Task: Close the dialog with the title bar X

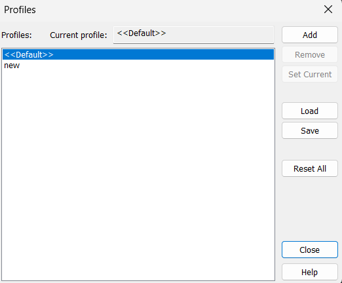Action: coord(328,9)
